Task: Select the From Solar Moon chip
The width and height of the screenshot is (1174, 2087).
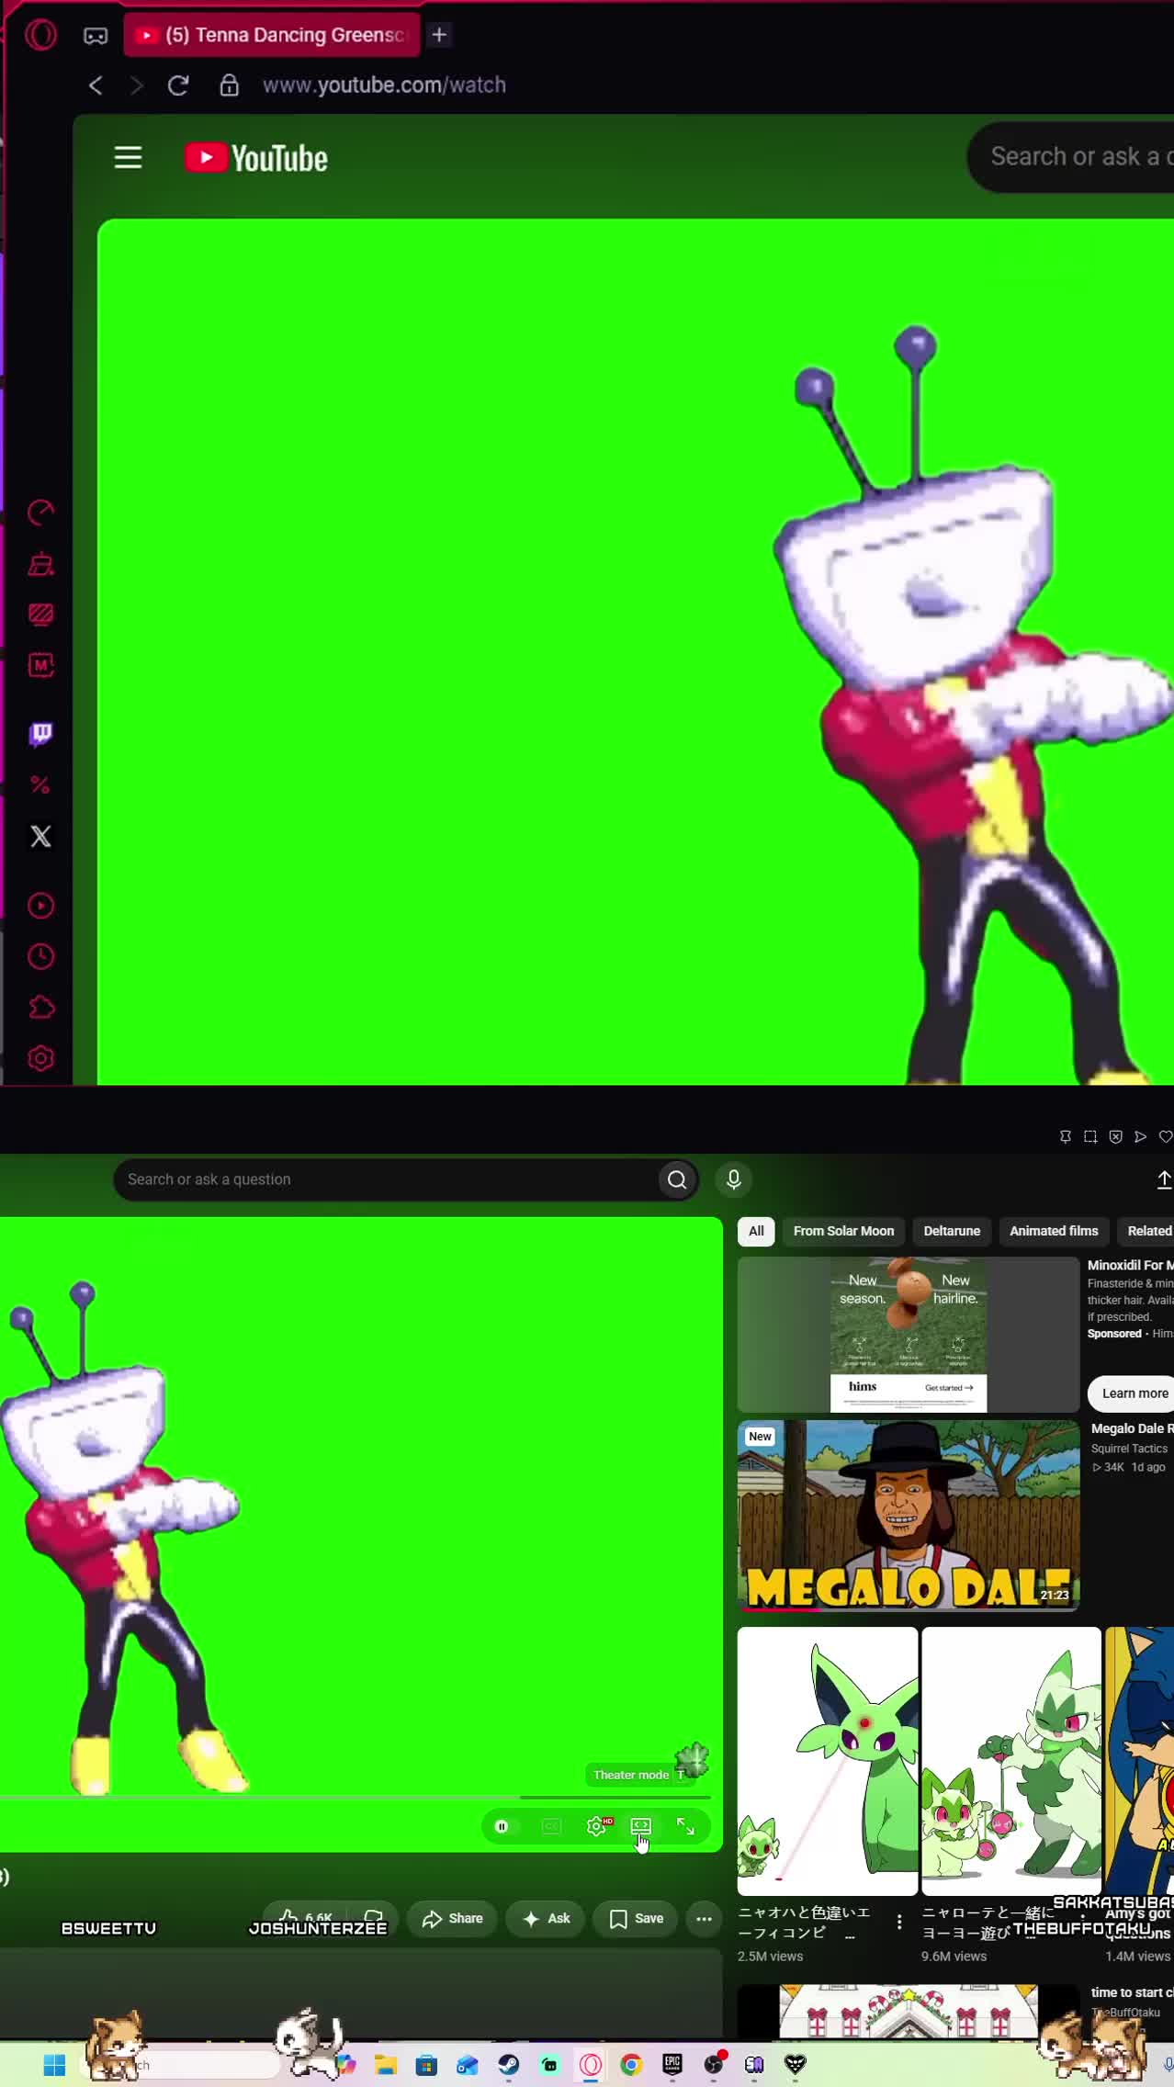Action: 843,1231
